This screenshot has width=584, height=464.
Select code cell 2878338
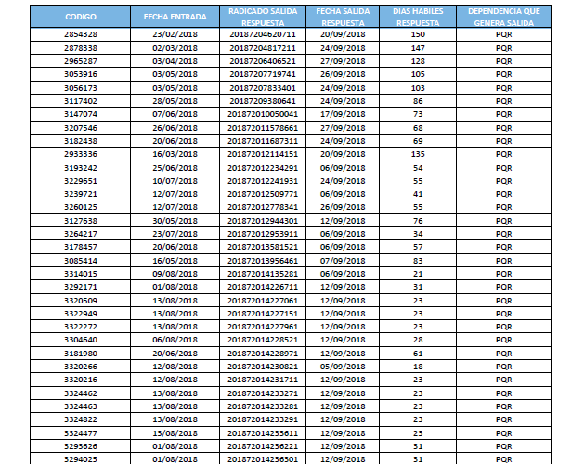click(81, 48)
